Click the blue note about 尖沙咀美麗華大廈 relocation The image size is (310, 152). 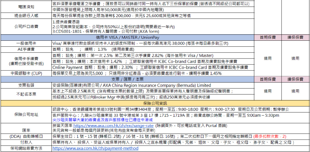click(103, 120)
